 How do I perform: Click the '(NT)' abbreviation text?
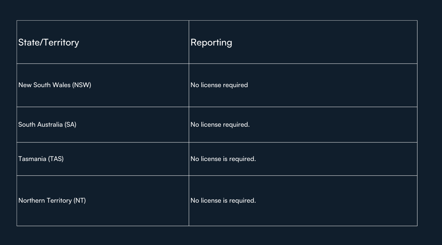(79, 201)
